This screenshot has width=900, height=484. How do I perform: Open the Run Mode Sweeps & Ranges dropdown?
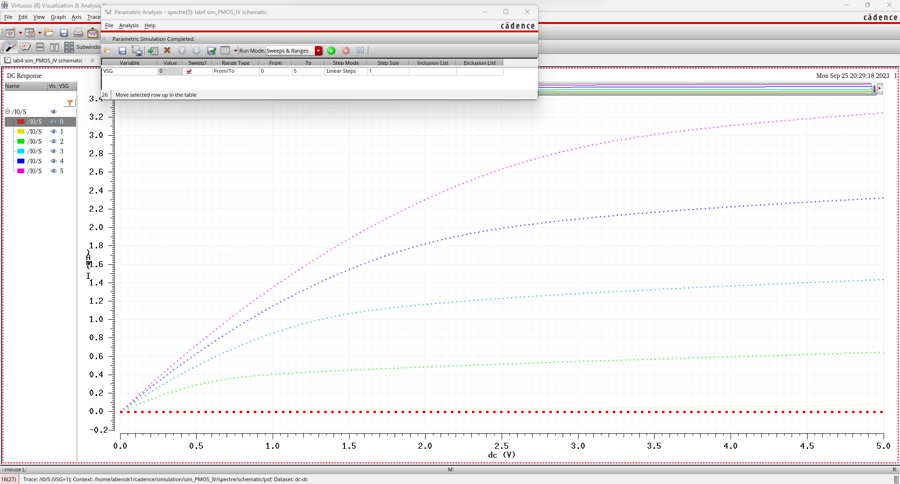coord(319,51)
